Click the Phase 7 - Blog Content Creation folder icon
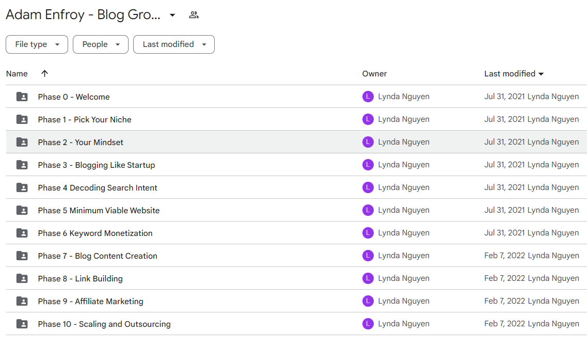This screenshot has width=587, height=347. pyautogui.click(x=22, y=256)
